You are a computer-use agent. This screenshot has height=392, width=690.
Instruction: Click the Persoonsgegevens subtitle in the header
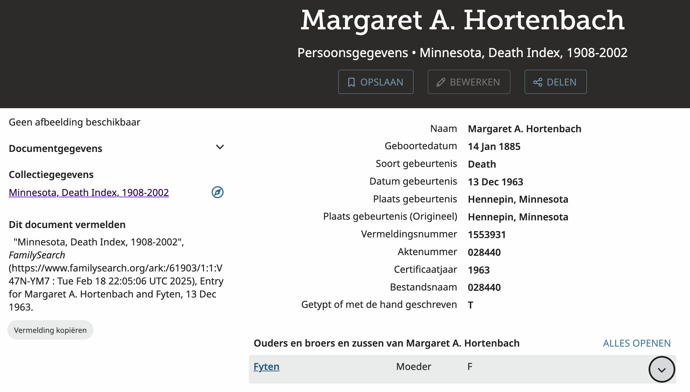[x=353, y=53]
